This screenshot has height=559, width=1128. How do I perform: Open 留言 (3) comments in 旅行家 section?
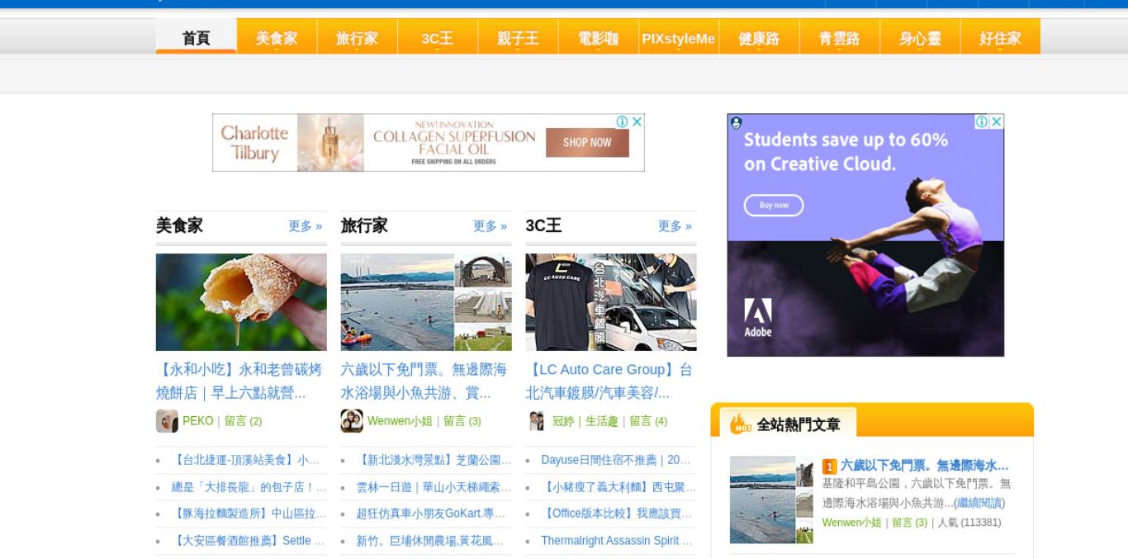click(462, 421)
